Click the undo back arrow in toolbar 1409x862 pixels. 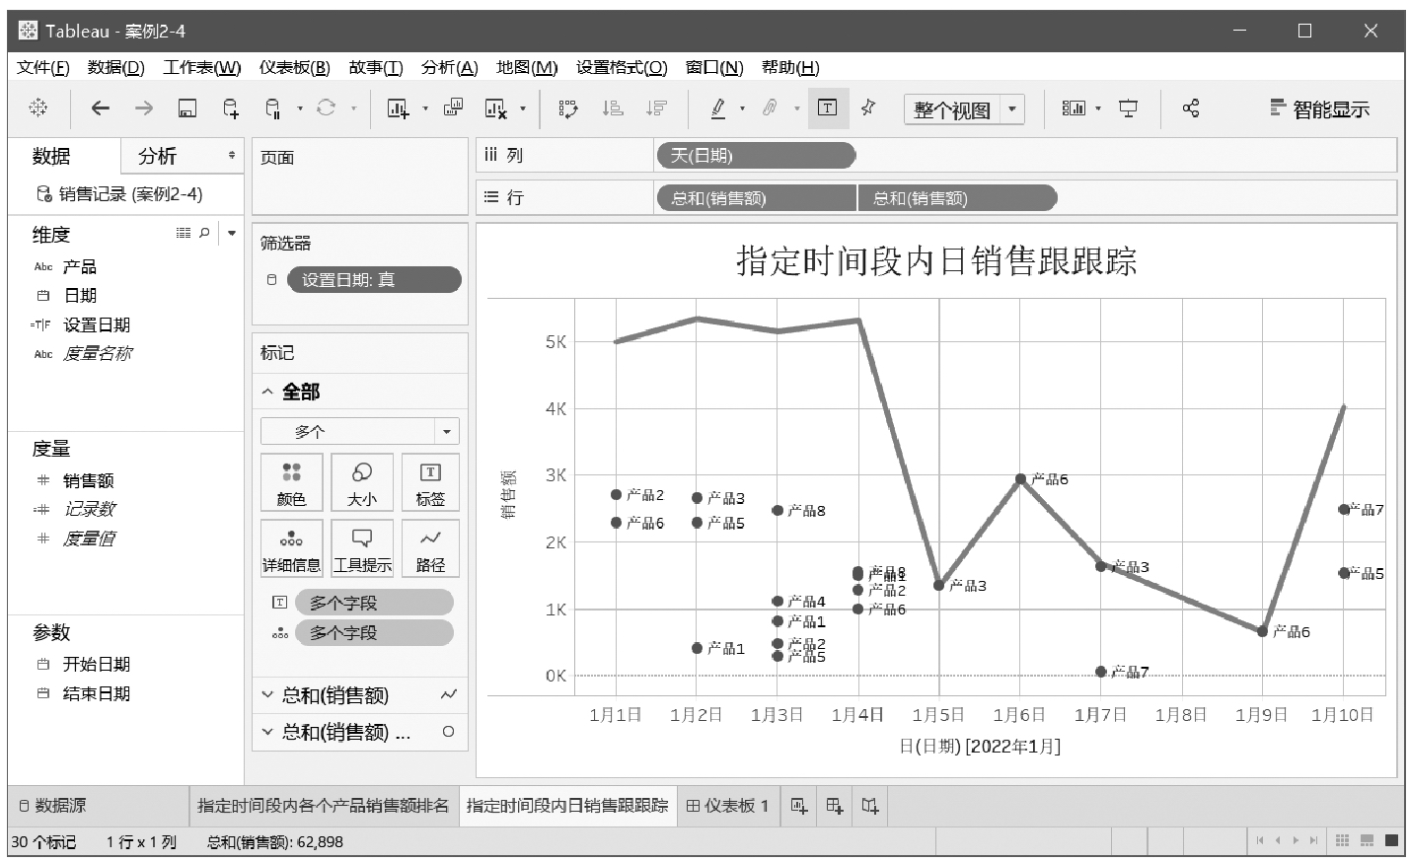[100, 108]
